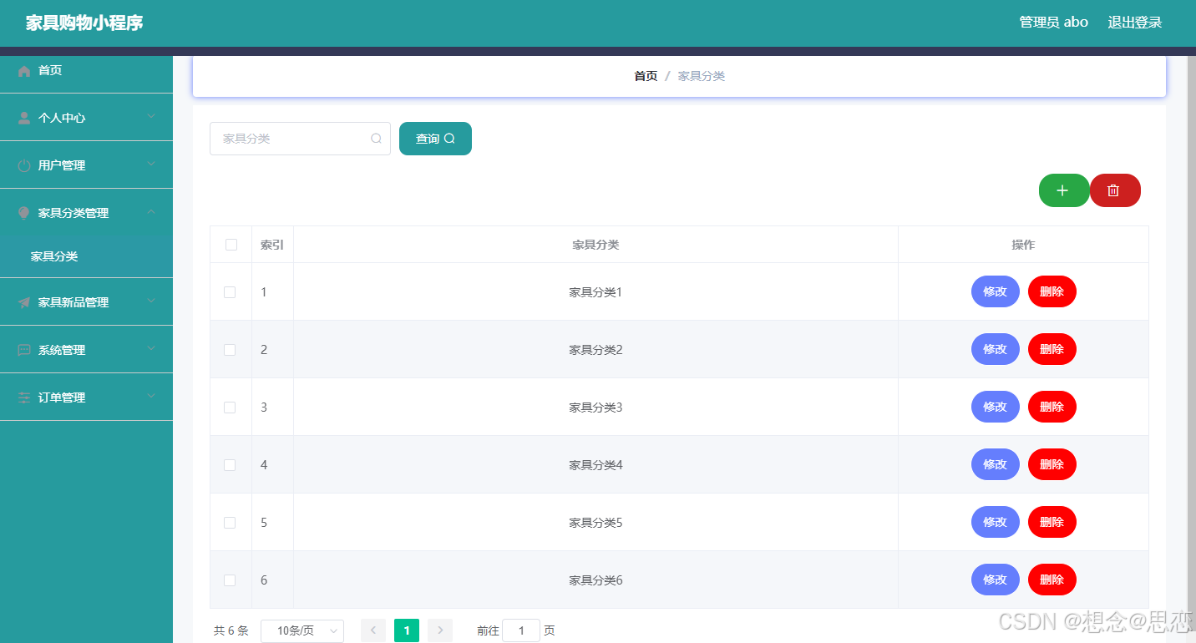Click the 前往 page number input

(x=521, y=630)
